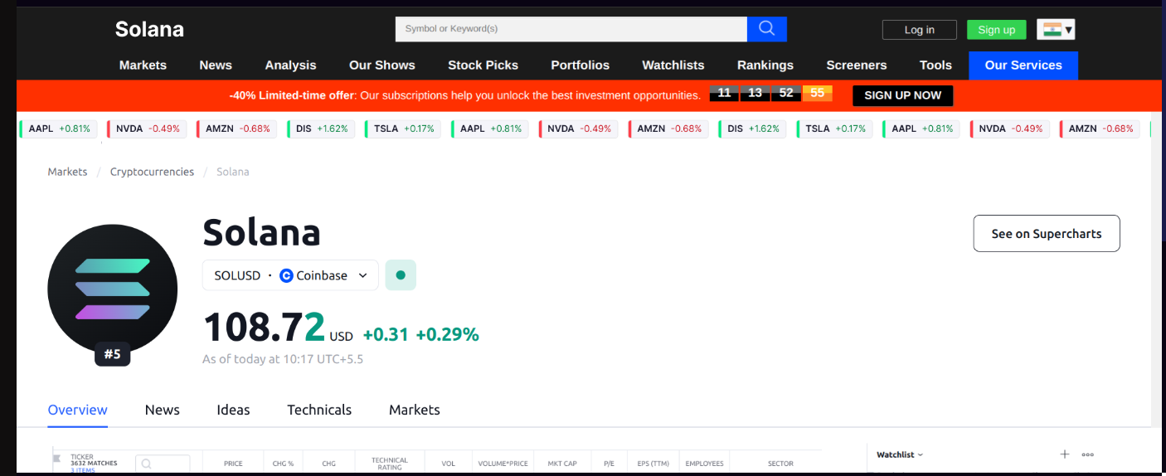
Task: Click the green market status dot
Action: point(401,275)
